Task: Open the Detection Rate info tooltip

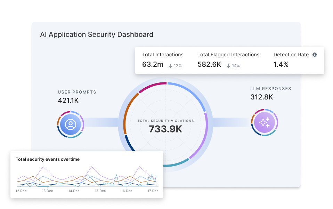Action: [315, 55]
